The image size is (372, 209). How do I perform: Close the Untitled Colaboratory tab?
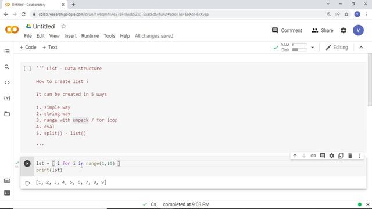63,5
